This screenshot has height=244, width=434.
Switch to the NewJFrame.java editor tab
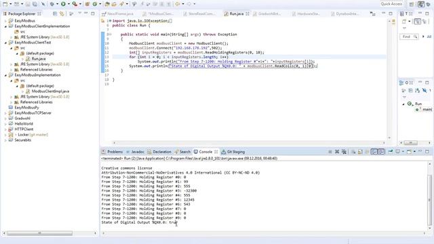[117, 14]
